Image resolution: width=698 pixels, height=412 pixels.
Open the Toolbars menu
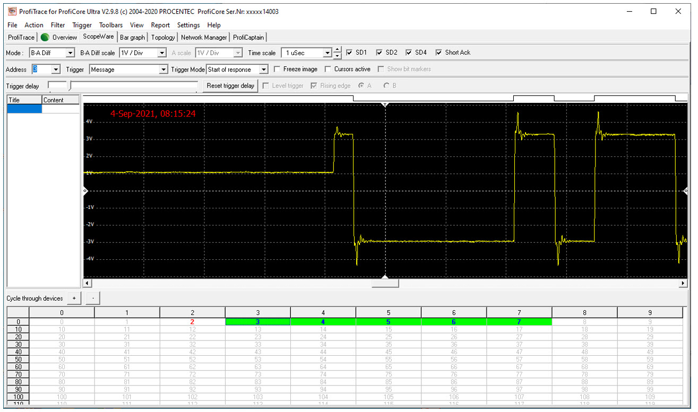tap(111, 25)
